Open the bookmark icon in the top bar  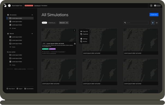pos(151,5)
